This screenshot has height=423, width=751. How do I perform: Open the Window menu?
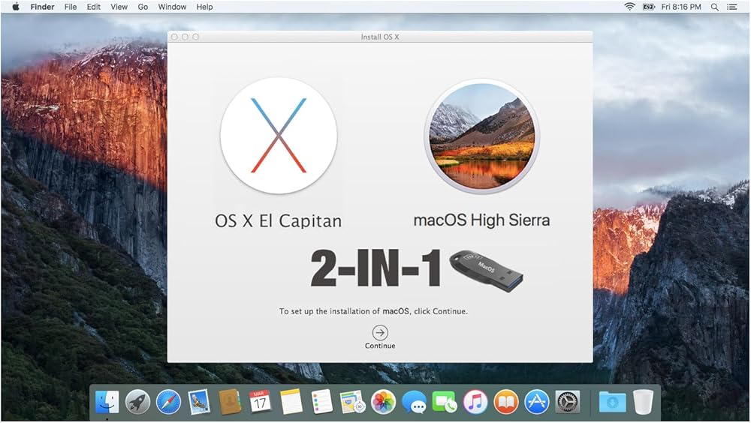[x=173, y=7]
